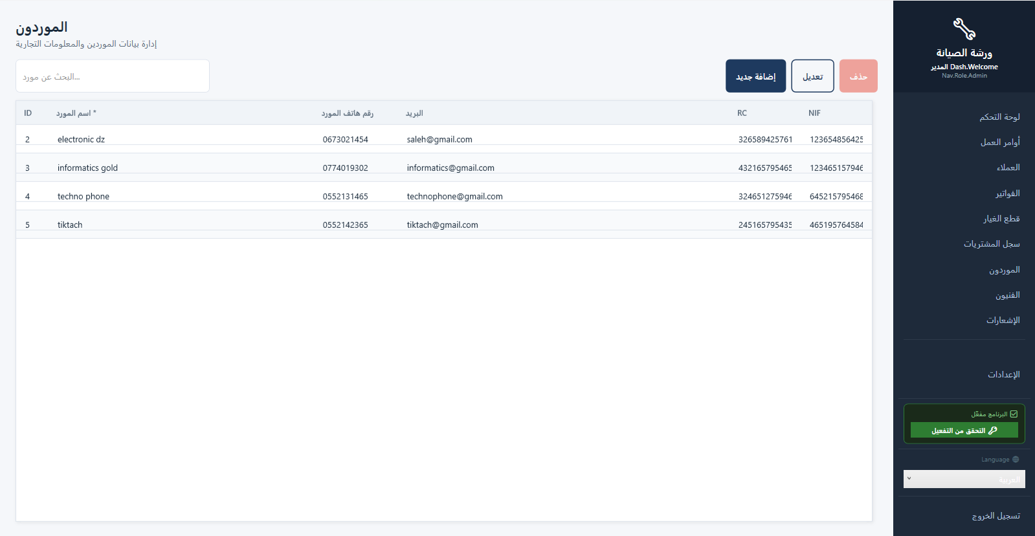Click the البريد column header
Screen dimensions: 1035x536
[x=414, y=113]
